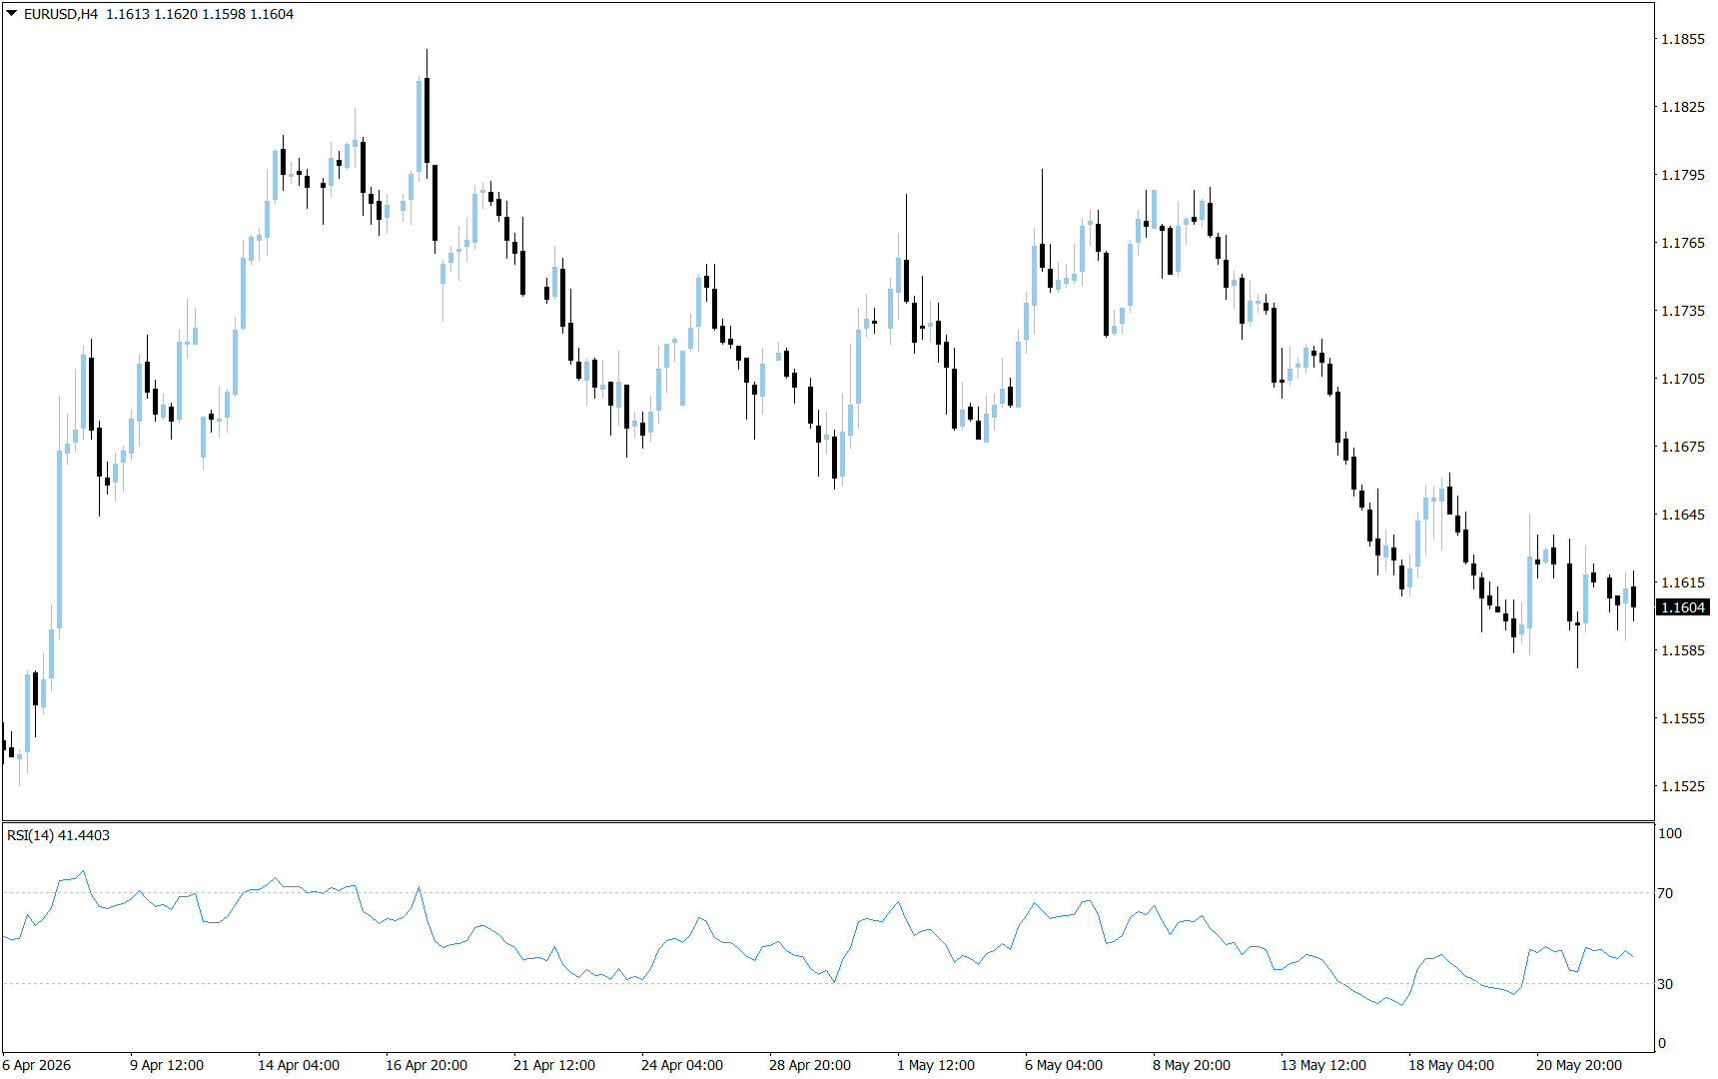
Task: Click the RSI scale value 30
Action: (1665, 984)
